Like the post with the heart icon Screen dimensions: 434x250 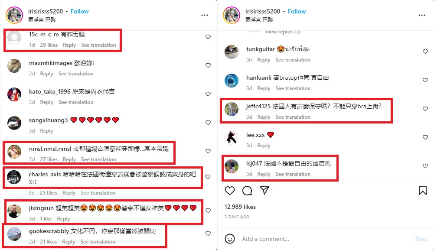230,191
